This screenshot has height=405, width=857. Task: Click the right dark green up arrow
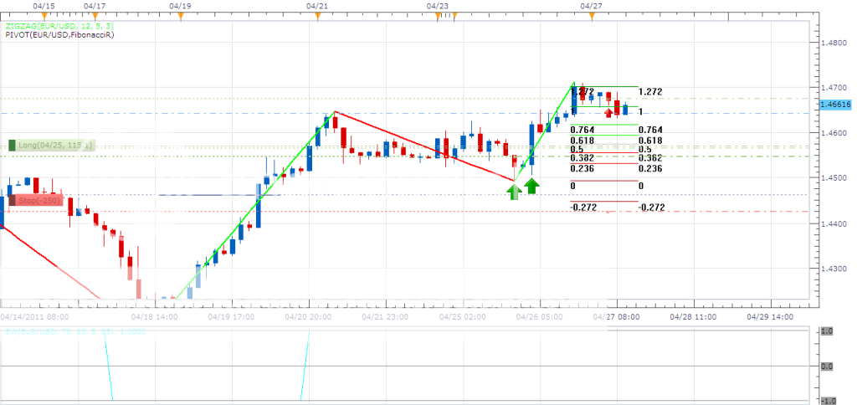tap(531, 187)
